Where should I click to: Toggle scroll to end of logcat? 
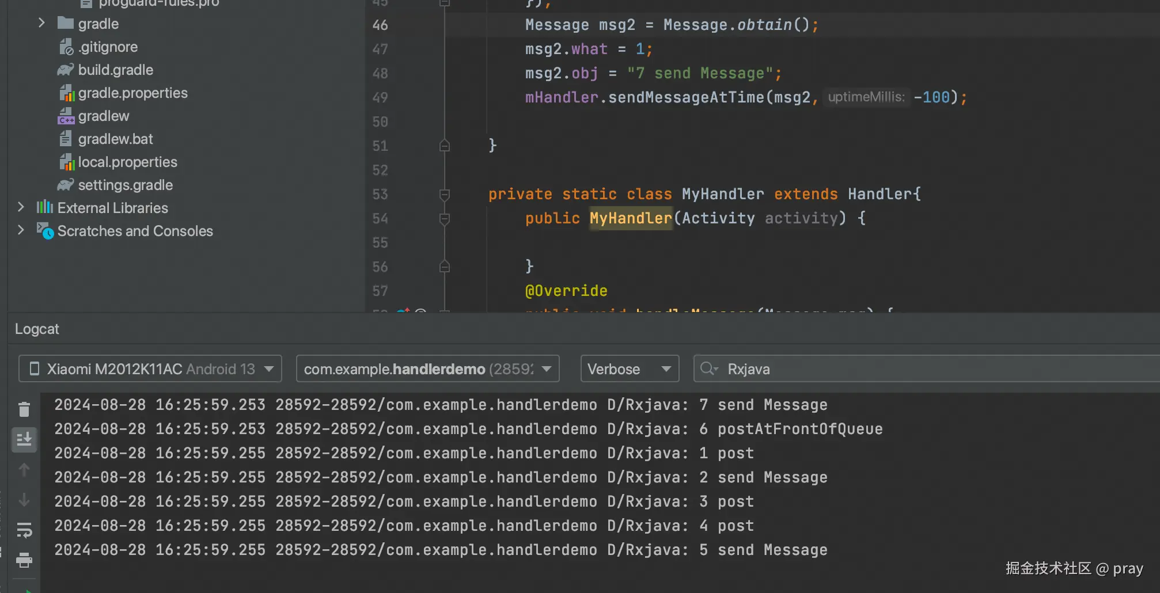pyautogui.click(x=24, y=440)
